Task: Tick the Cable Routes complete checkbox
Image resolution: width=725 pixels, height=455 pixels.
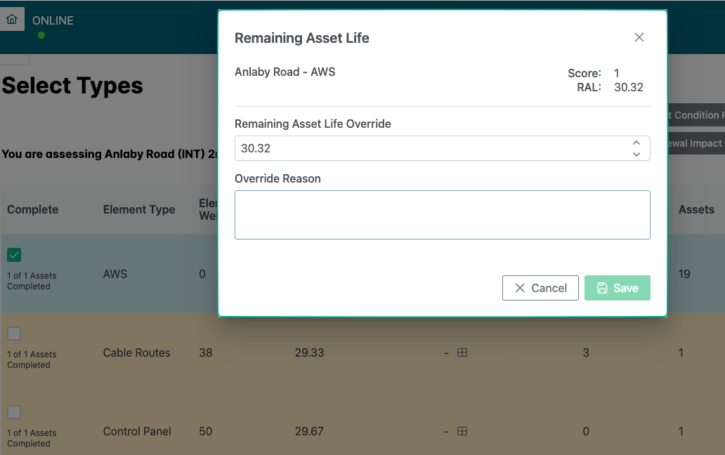Action: [14, 334]
